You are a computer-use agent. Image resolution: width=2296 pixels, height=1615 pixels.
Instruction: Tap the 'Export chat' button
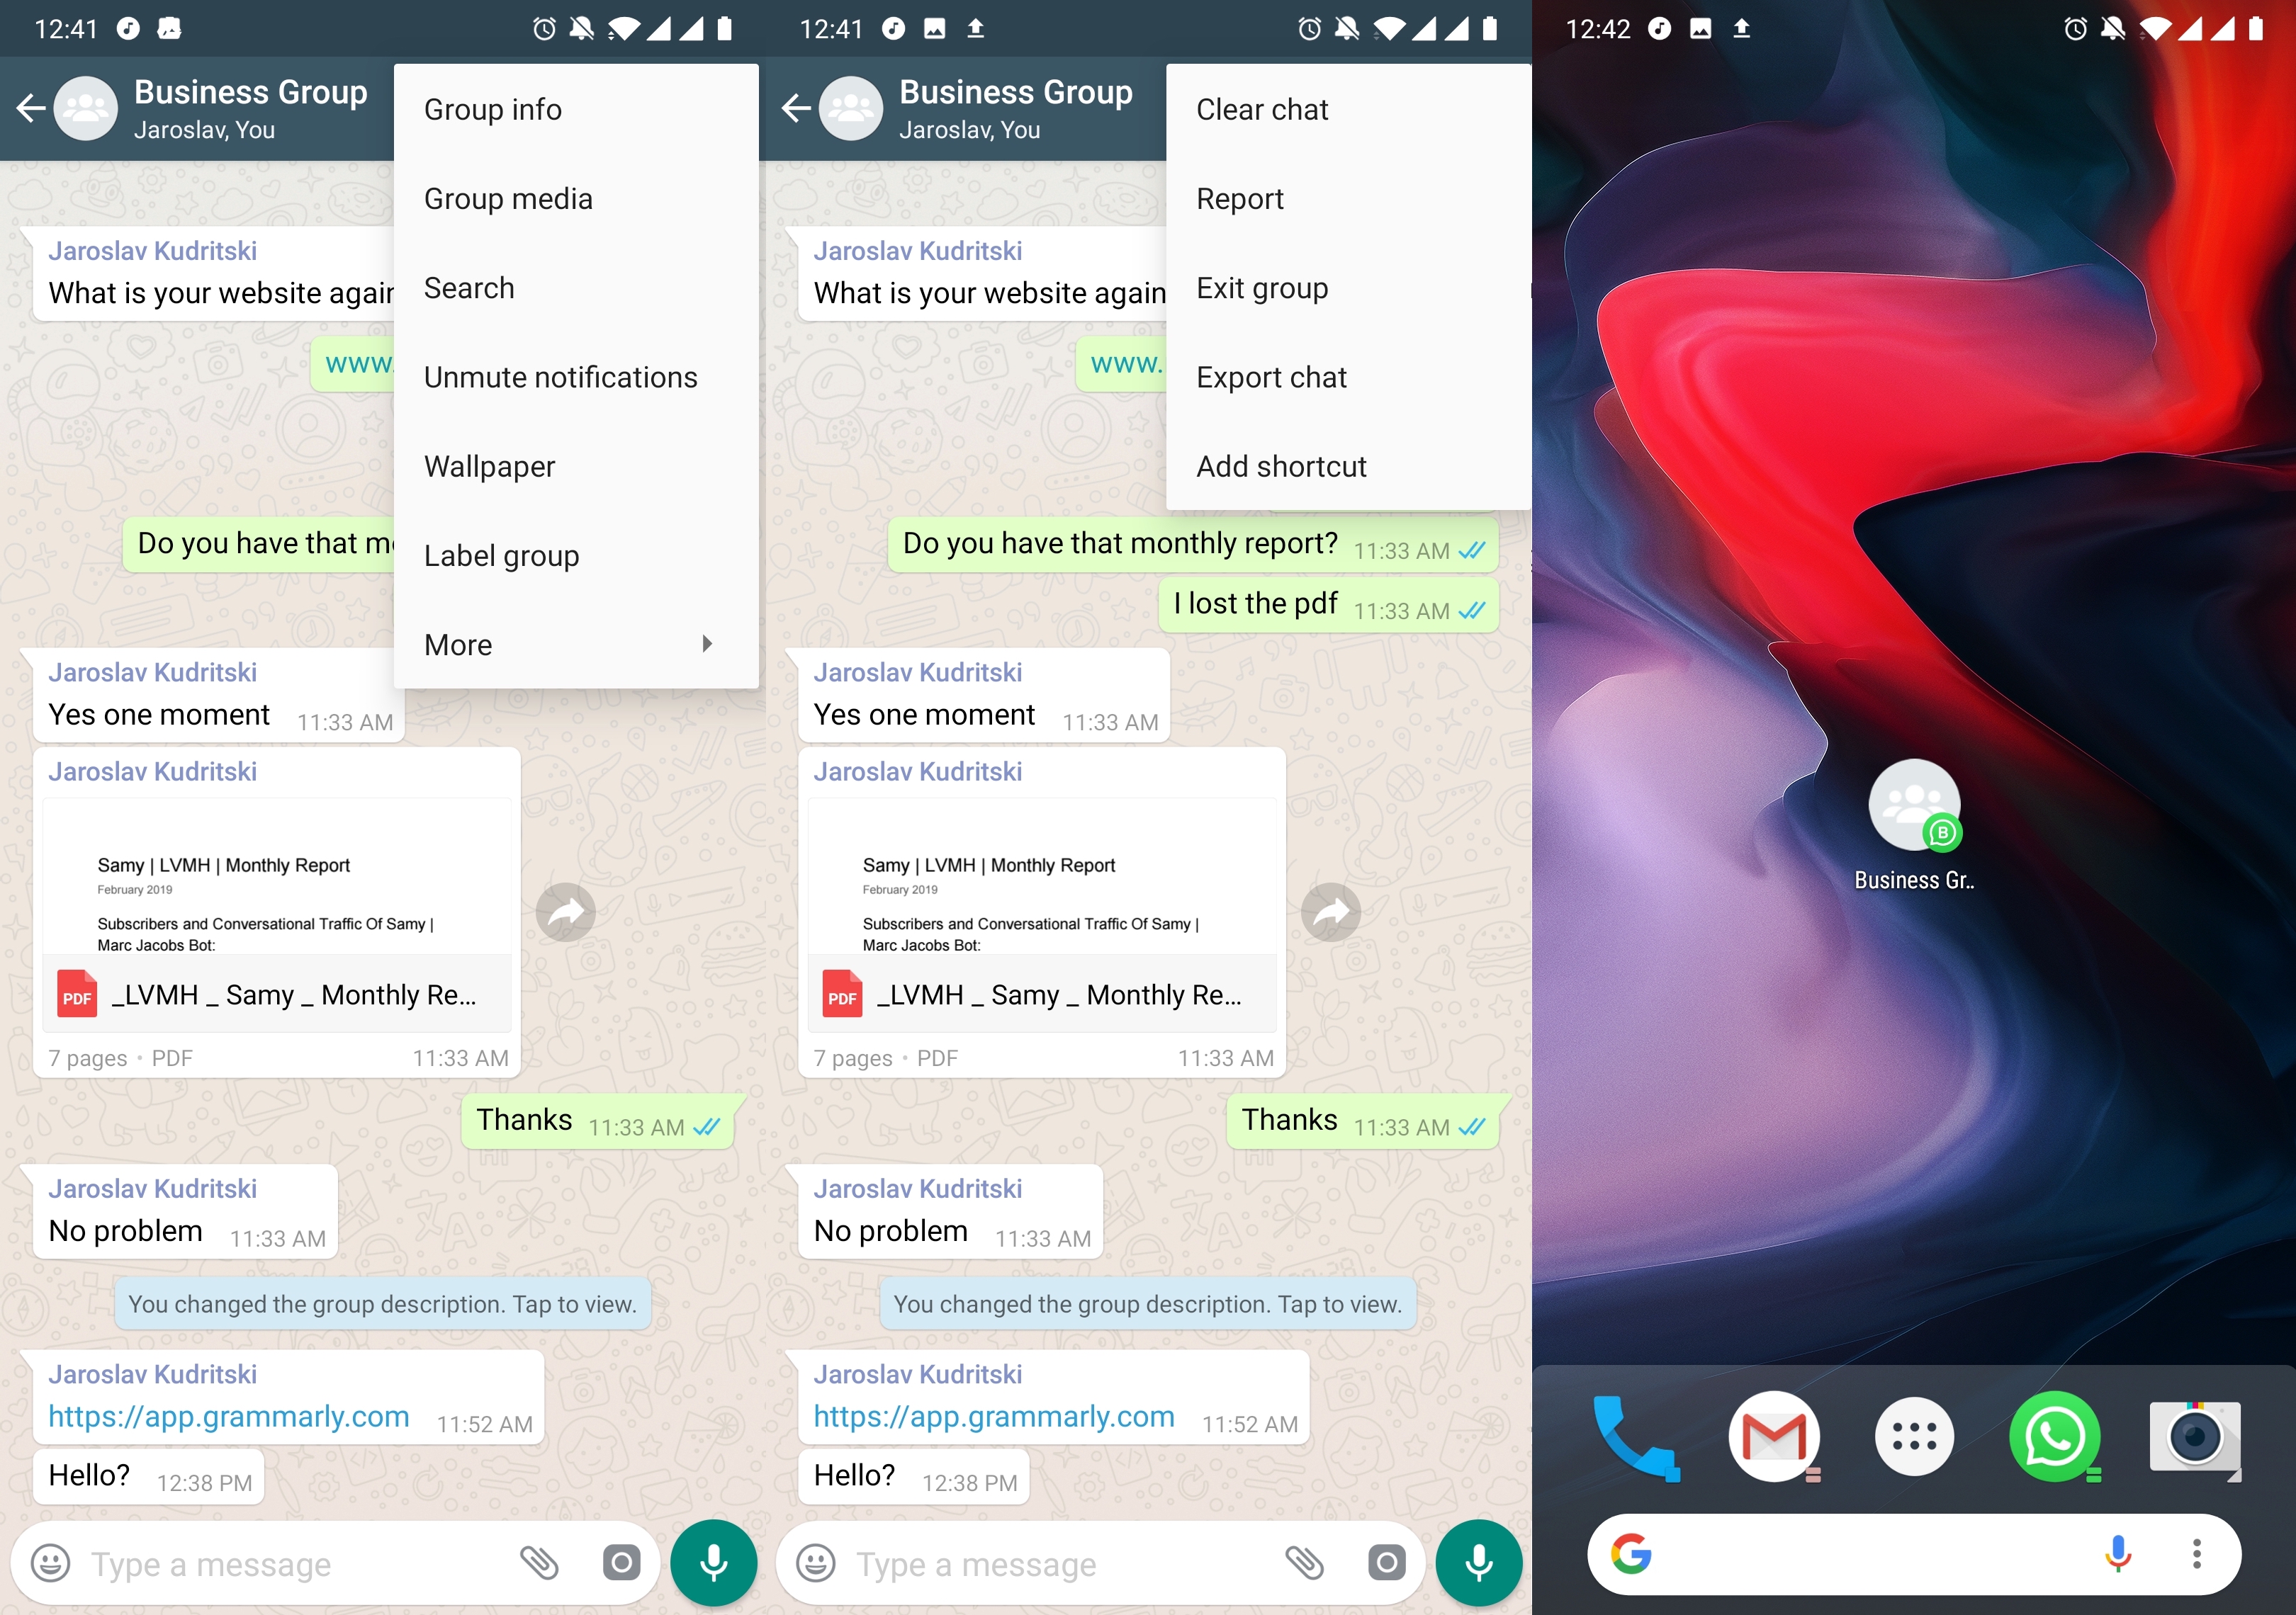[1270, 378]
